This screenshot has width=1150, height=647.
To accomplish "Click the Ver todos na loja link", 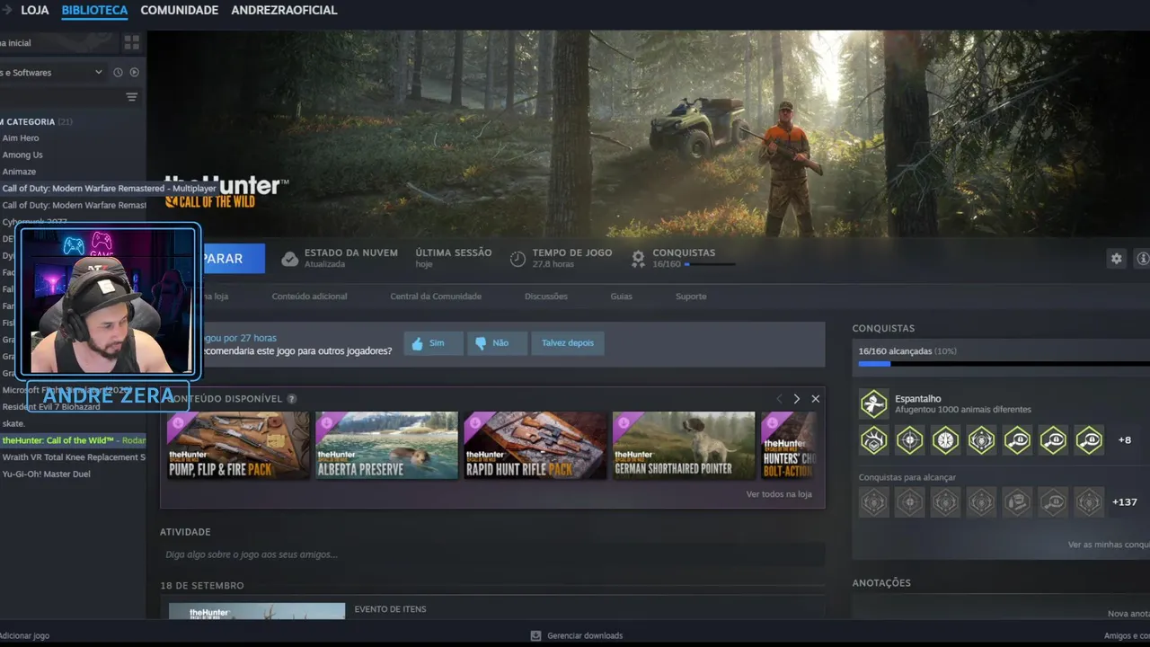I will click(779, 494).
